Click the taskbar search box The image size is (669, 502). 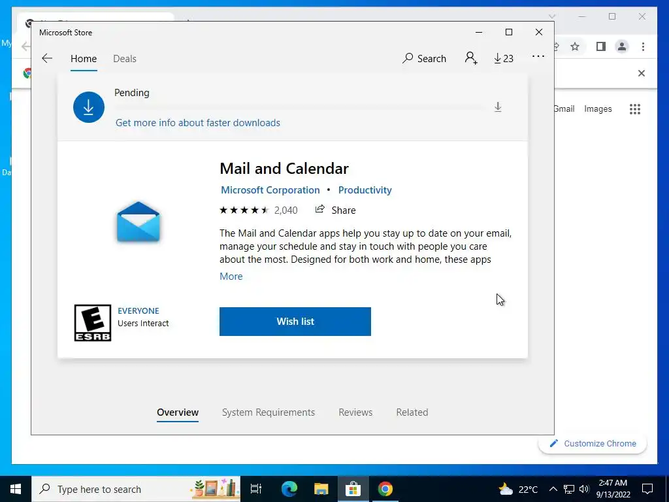136,489
